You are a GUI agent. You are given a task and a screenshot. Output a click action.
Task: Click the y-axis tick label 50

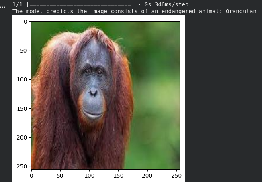point(23,51)
